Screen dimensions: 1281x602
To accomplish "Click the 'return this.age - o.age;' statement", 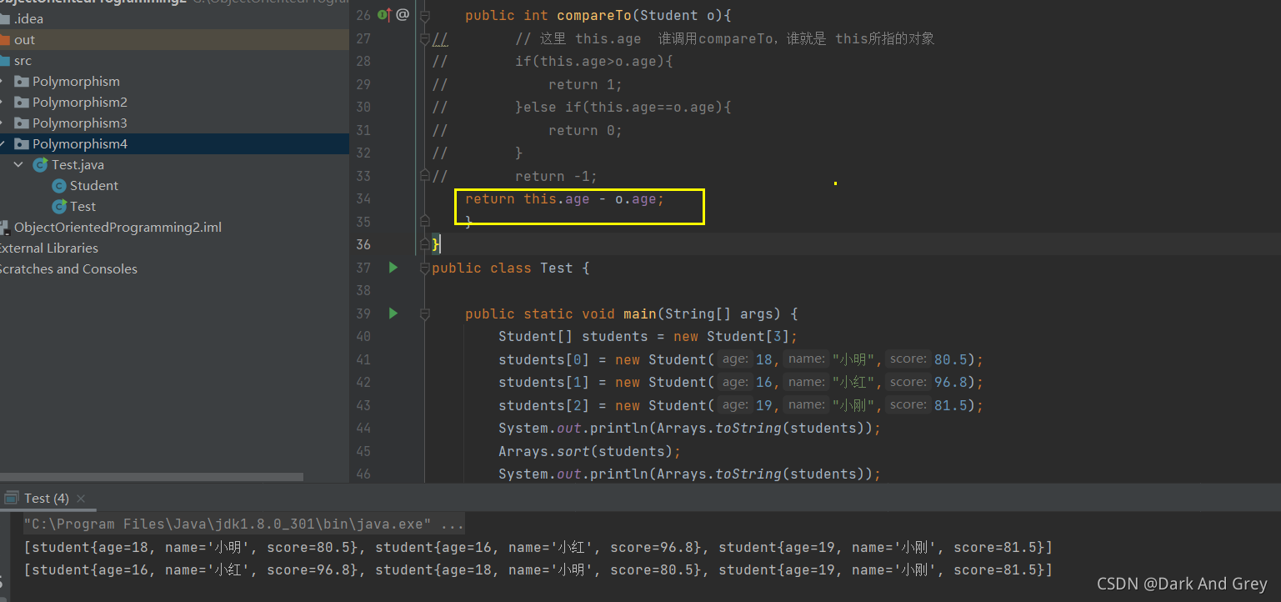I will 564,198.
